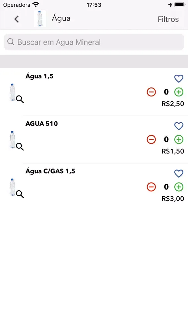This screenshot has width=188, height=335.
Task: Favorite Água C/GAS 1,5 with heart icon
Action: (x=179, y=174)
